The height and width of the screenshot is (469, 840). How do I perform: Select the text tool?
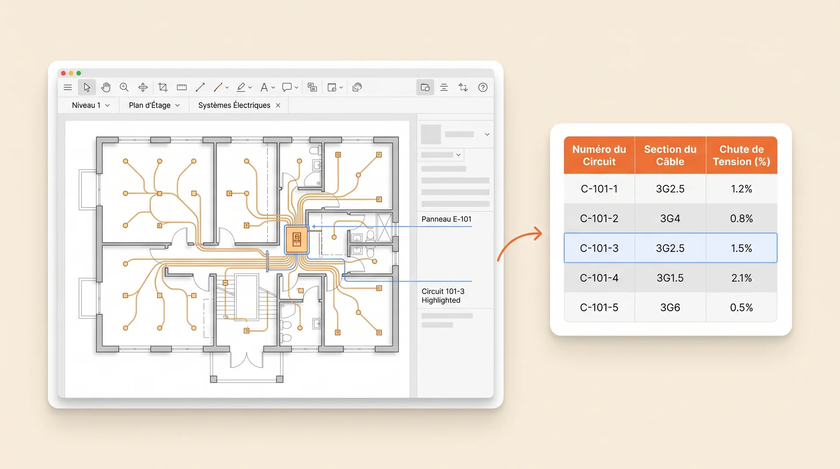(264, 87)
